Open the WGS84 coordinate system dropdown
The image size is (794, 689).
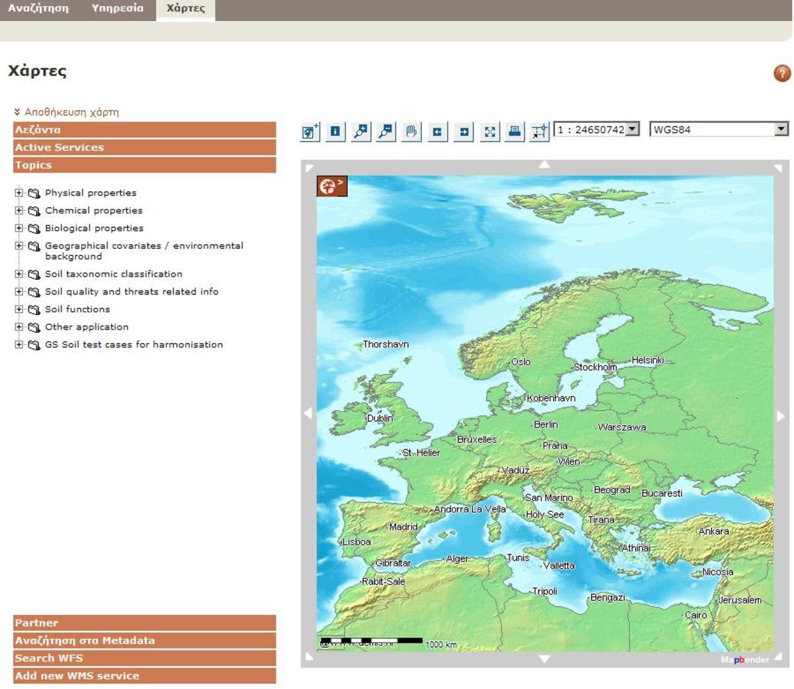781,129
